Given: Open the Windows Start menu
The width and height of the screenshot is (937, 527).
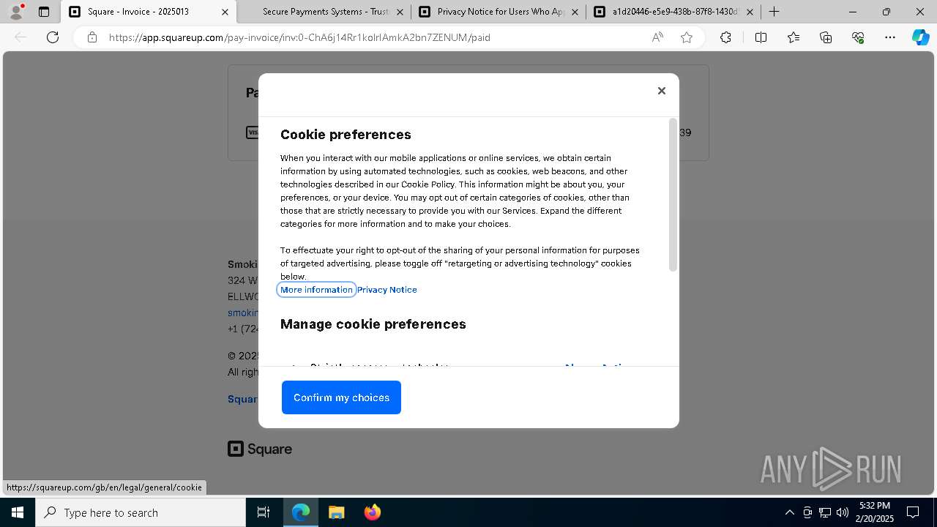Looking at the screenshot, I should 18,512.
